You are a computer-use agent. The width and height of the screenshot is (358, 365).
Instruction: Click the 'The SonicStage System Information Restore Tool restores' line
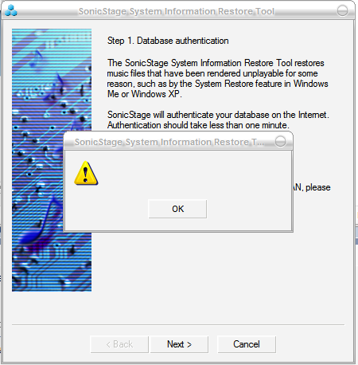tap(216, 63)
